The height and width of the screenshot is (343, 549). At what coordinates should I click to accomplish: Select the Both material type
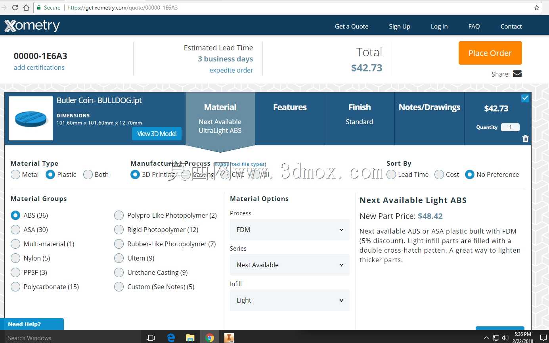click(x=88, y=174)
